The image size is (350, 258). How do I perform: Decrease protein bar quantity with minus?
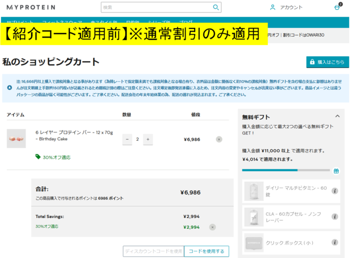pyautogui.click(x=127, y=139)
